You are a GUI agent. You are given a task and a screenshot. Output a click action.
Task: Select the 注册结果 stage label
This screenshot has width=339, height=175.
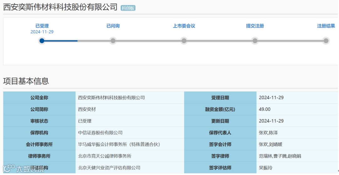pos(326,26)
